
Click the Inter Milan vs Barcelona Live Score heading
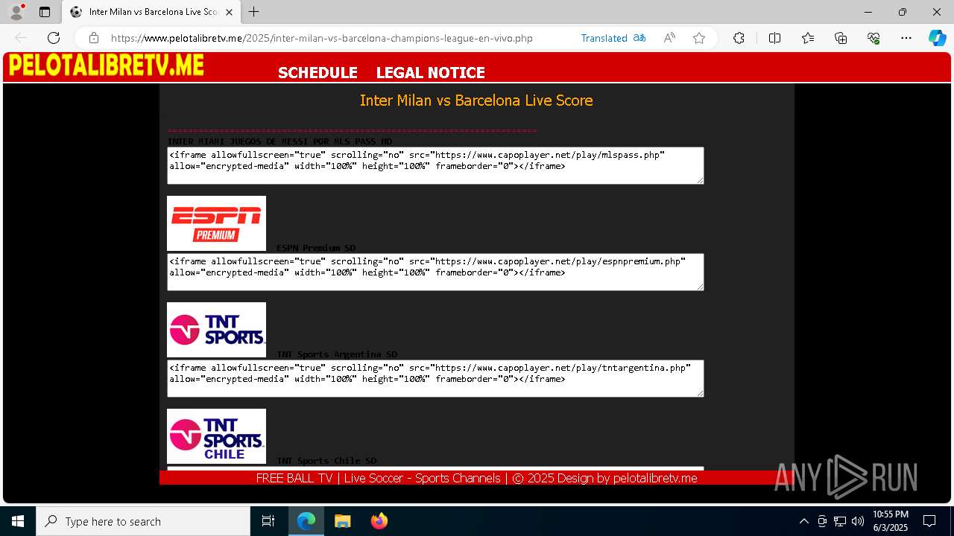(476, 100)
